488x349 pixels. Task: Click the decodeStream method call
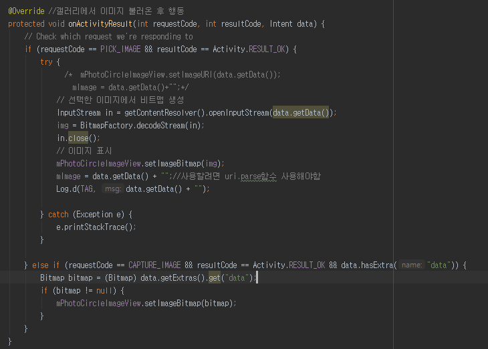coord(160,126)
